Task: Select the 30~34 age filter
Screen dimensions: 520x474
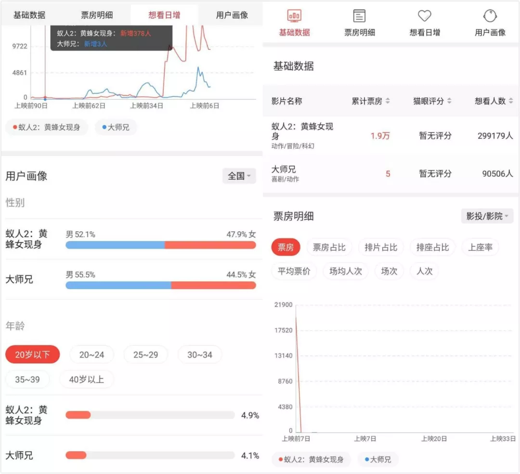Action: 200,355
